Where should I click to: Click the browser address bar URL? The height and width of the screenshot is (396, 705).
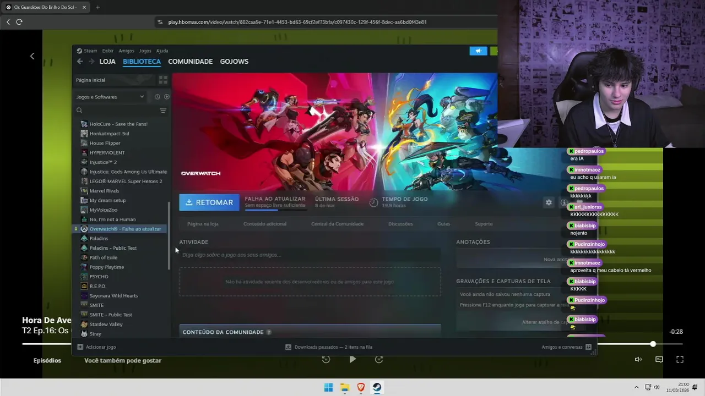[297, 22]
